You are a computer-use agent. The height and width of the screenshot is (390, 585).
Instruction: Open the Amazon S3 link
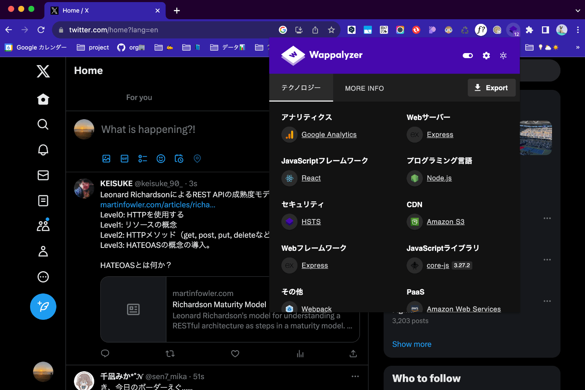pos(445,222)
